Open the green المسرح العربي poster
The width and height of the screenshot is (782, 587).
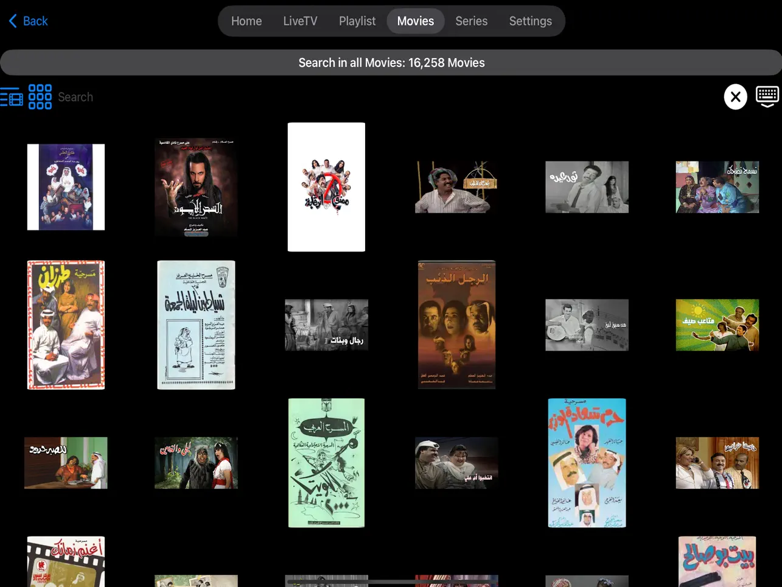[326, 463]
